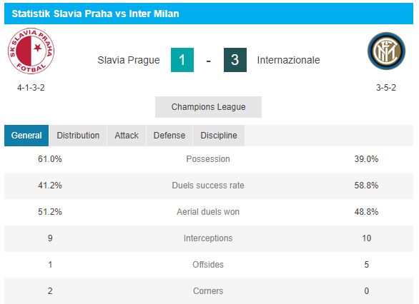Click the 4-1-3-2 formation label

[31, 88]
